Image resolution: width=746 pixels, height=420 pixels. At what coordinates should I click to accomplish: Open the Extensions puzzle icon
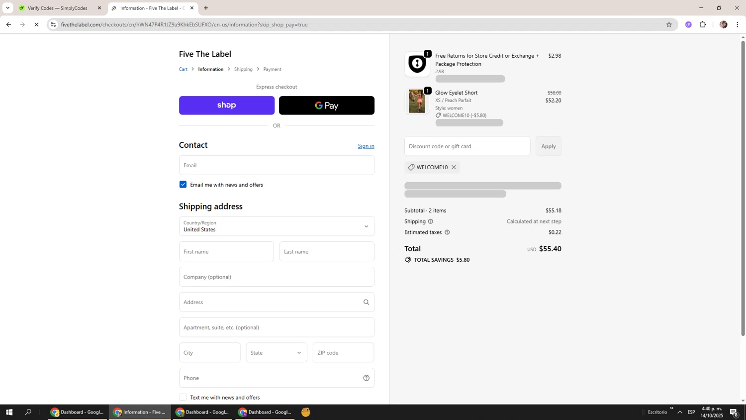pos(703,24)
